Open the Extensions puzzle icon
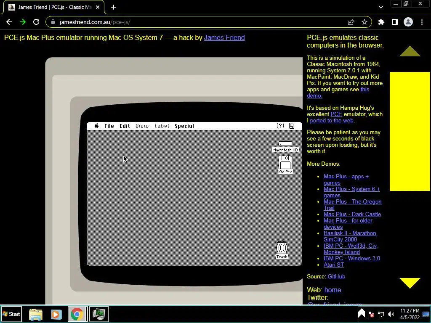431x323 pixels. click(x=381, y=22)
